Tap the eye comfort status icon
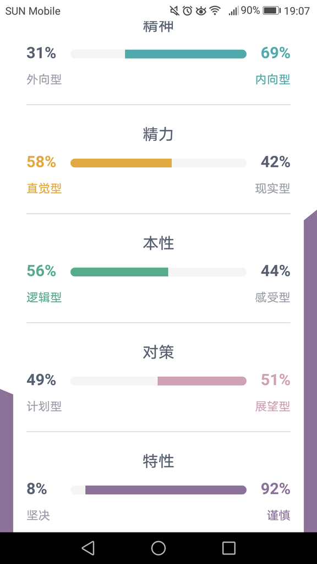 201,11
